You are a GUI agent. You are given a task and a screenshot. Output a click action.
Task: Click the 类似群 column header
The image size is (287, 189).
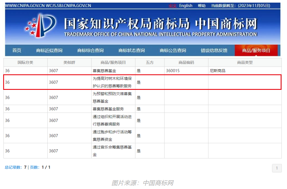(69, 62)
